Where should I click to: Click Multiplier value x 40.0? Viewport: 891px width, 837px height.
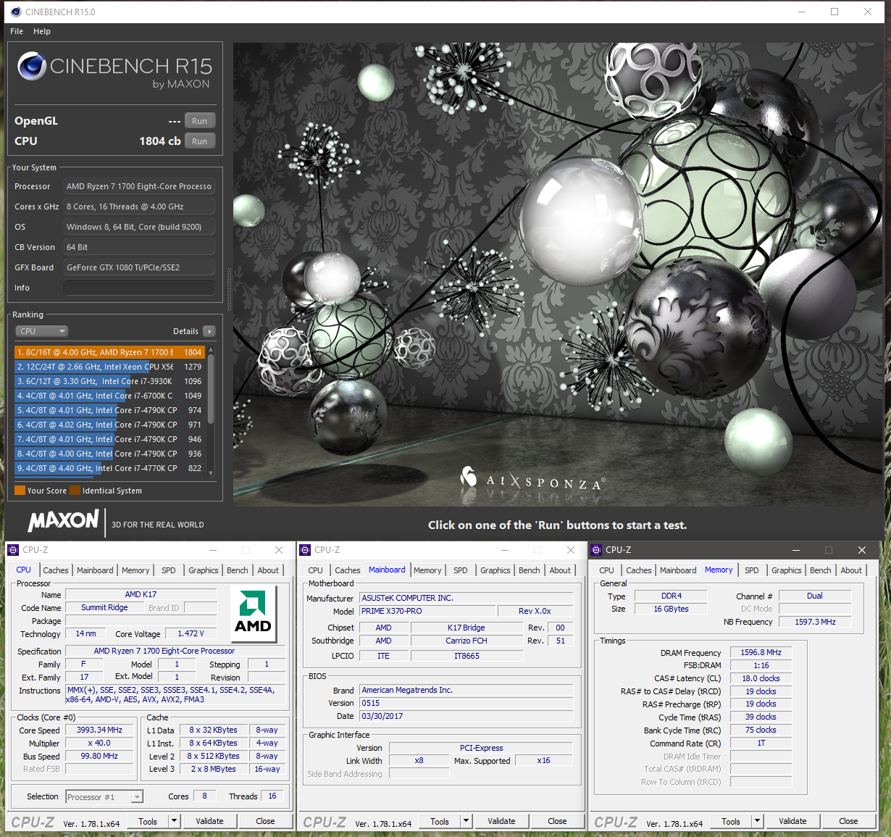coord(99,743)
